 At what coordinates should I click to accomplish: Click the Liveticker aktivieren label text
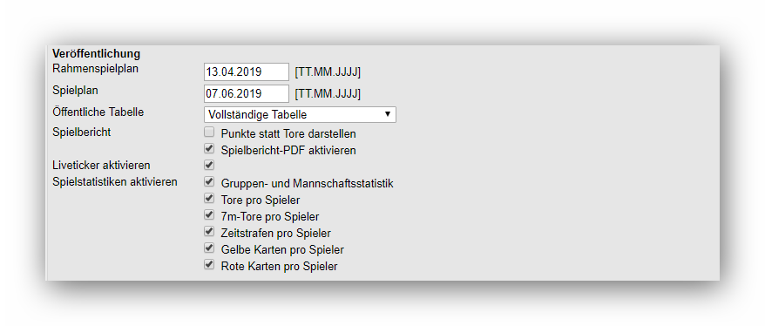point(101,166)
